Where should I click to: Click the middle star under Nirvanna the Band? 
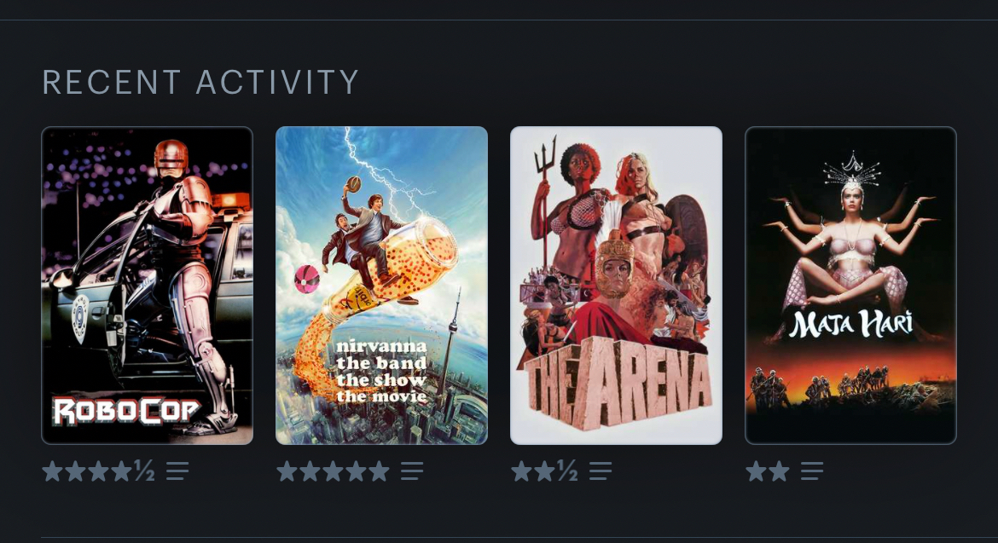coord(333,471)
